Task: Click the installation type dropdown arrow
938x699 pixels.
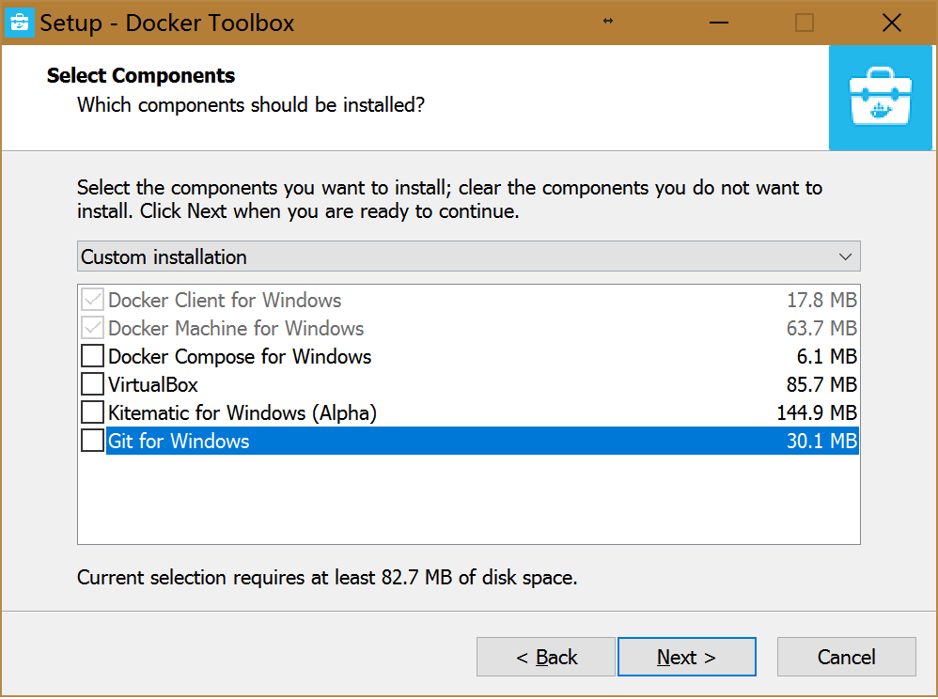Action: pyautogui.click(x=845, y=256)
